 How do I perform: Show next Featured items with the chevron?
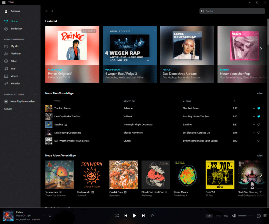point(261,49)
